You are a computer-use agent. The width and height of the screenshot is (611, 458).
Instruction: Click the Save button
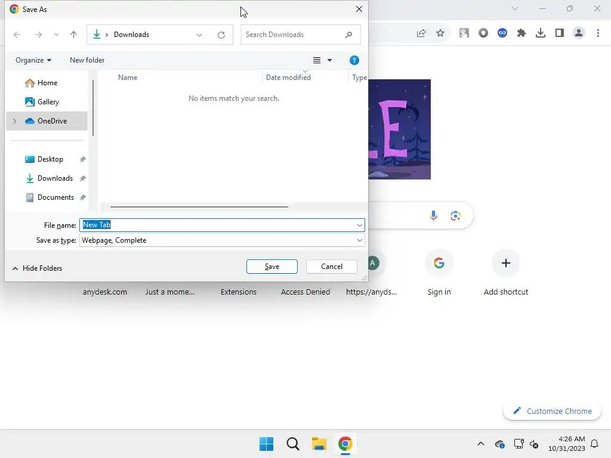click(x=271, y=267)
